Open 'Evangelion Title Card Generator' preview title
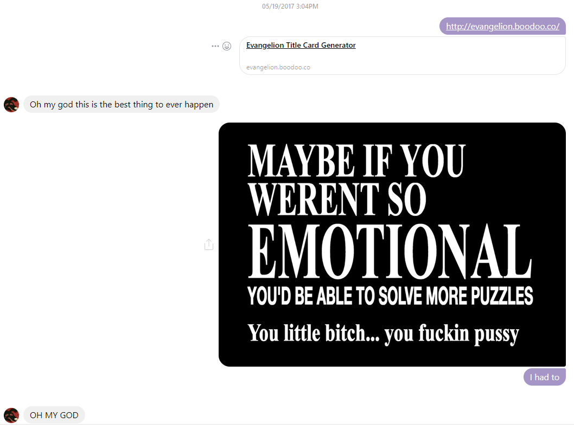Viewport: 574px width, 429px height. pos(301,46)
